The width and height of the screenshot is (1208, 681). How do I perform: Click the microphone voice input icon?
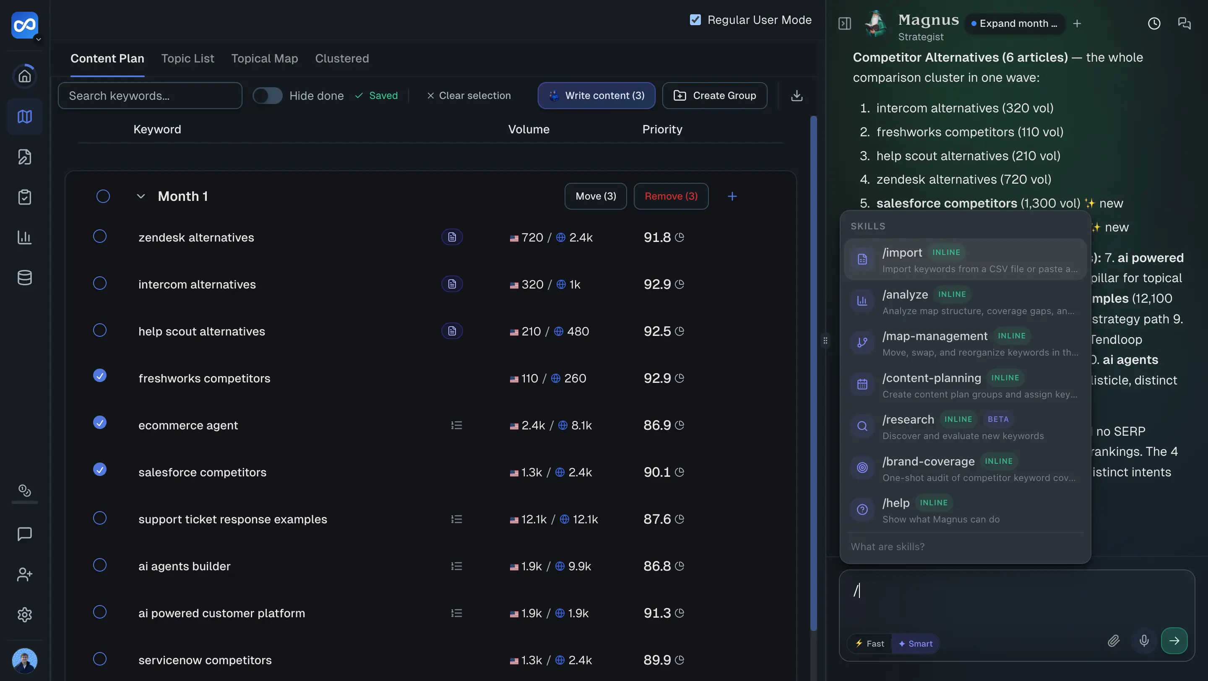(x=1144, y=640)
